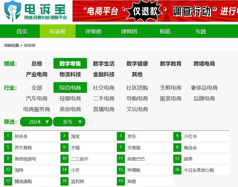The image size is (238, 187).
Task: Choose 母婴电商 industry filter
Action: 70,98
